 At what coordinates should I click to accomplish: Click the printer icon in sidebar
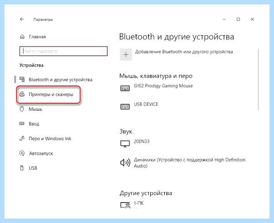click(x=22, y=94)
